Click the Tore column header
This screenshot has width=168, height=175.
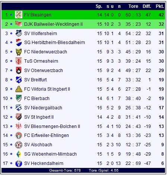coord(133,6)
